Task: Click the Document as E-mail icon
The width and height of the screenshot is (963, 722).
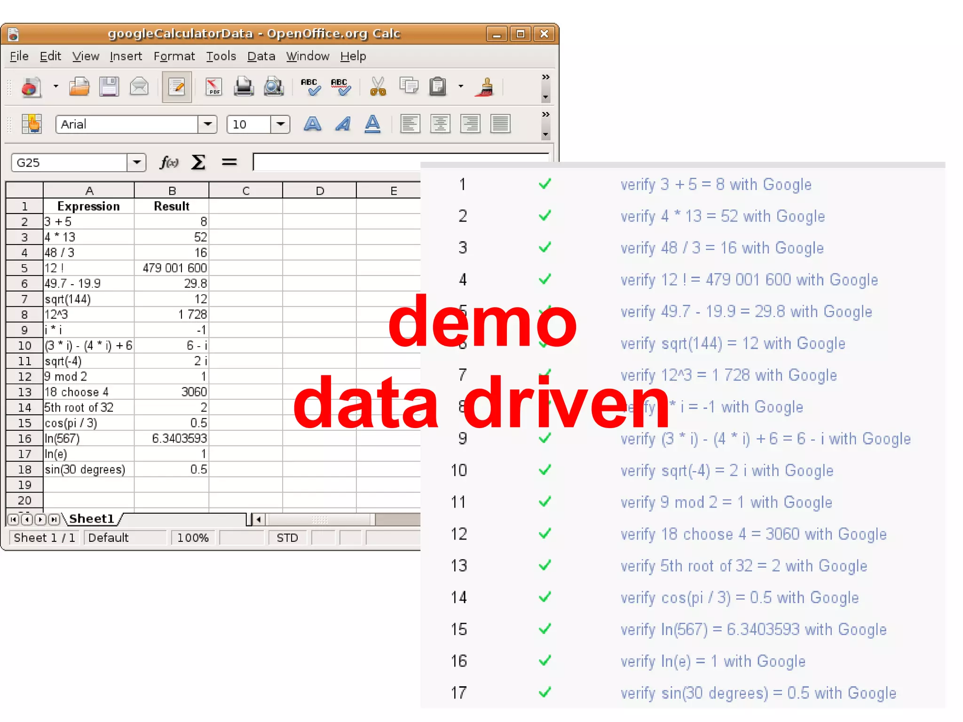Action: click(x=139, y=87)
